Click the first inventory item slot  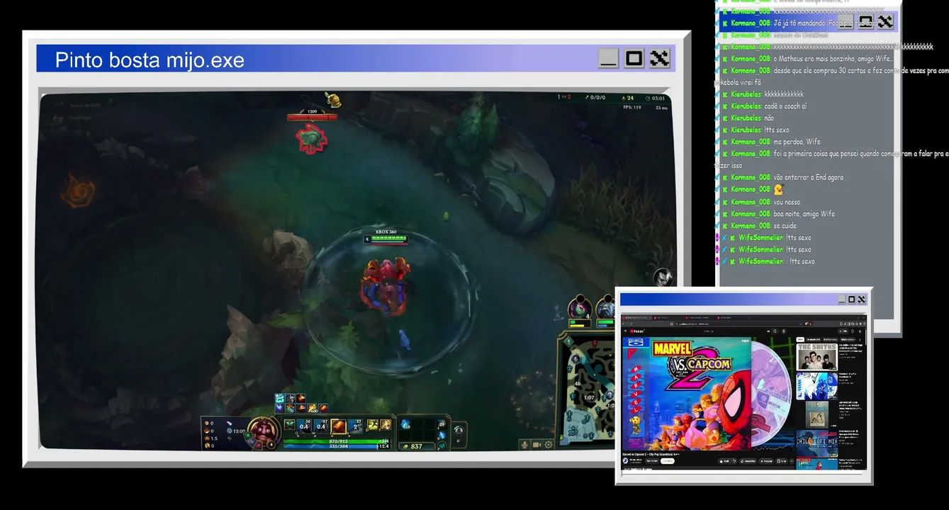406,425
